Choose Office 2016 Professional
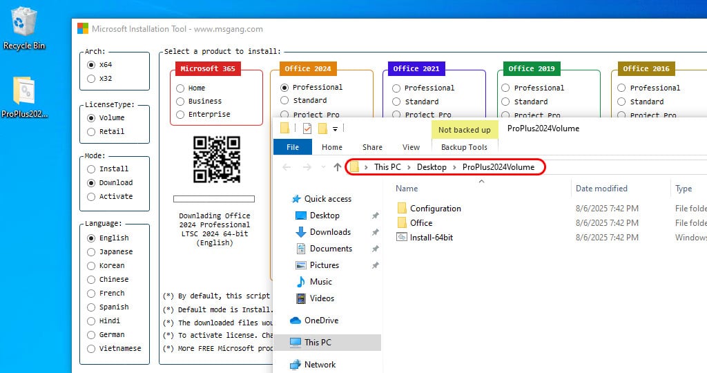Image resolution: width=707 pixels, height=373 pixels. 622,88
